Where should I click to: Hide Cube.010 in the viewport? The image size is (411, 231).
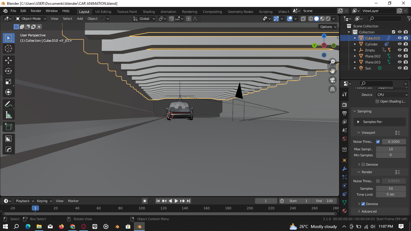400,38
